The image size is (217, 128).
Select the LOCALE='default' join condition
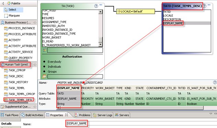[135, 11]
